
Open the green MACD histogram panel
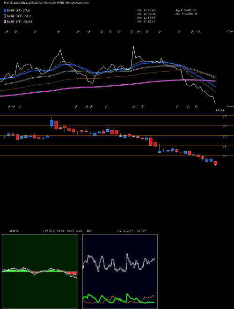pyautogui.click(x=40, y=272)
